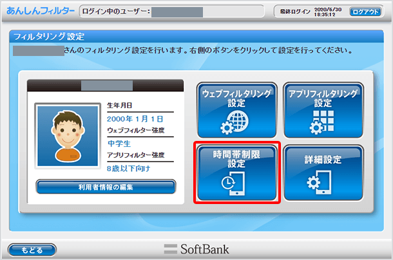
Task: Open 詳細設定 by its label
Action: point(323,159)
